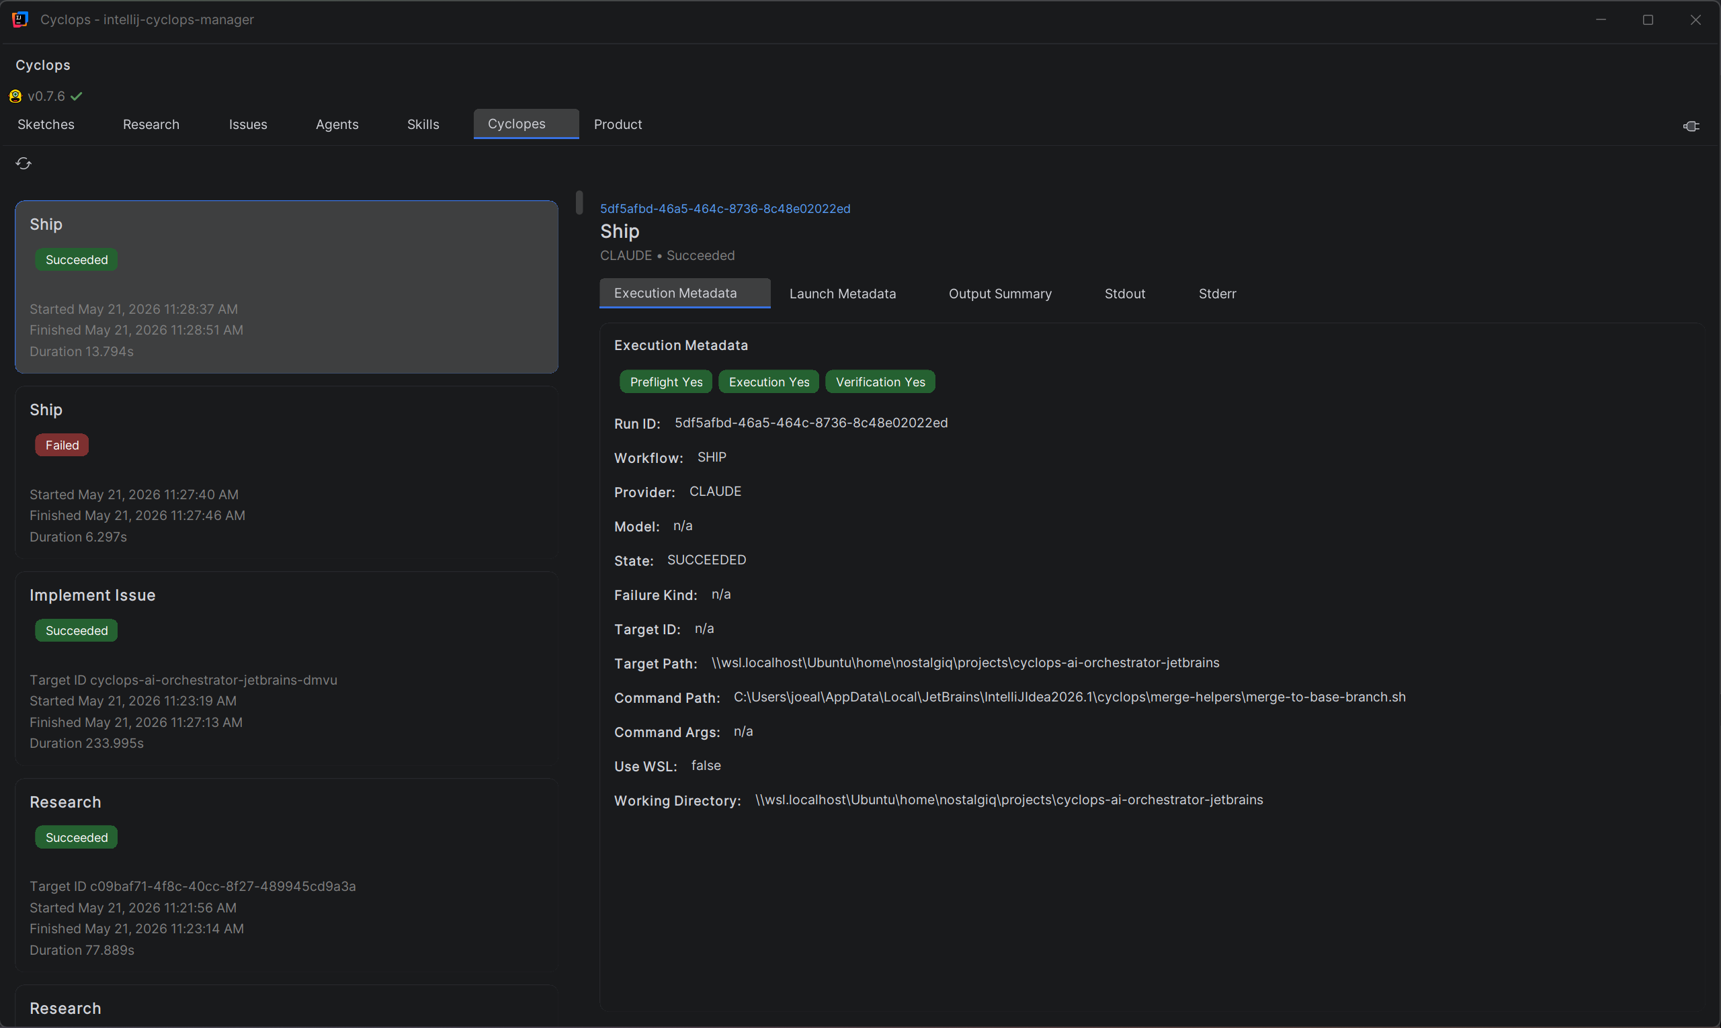1721x1028 pixels.
Task: Click the run list scrollbar thumb
Action: pos(579,202)
